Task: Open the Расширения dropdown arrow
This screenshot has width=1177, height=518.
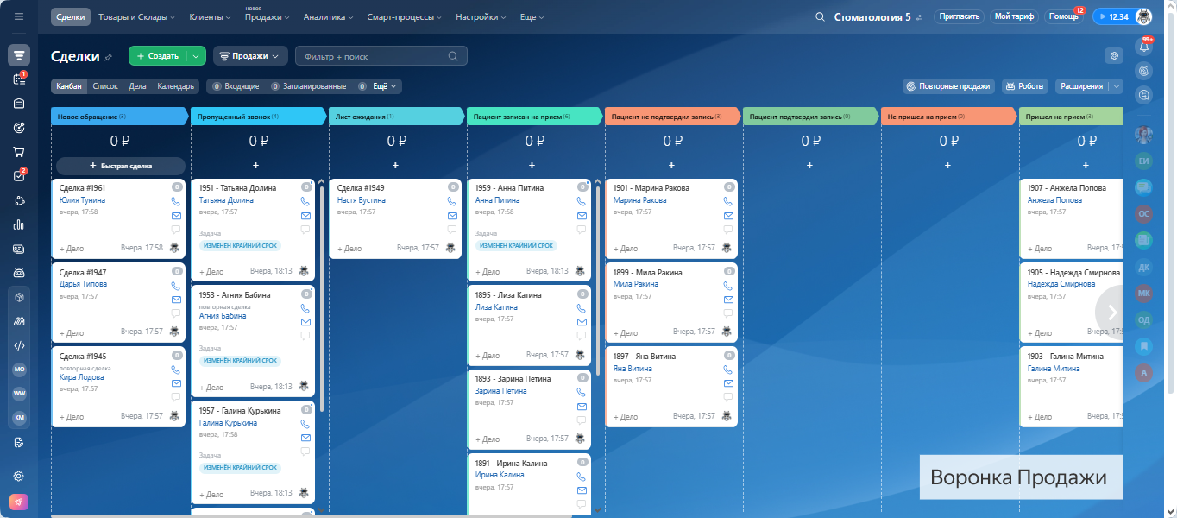Action: pyautogui.click(x=1117, y=86)
